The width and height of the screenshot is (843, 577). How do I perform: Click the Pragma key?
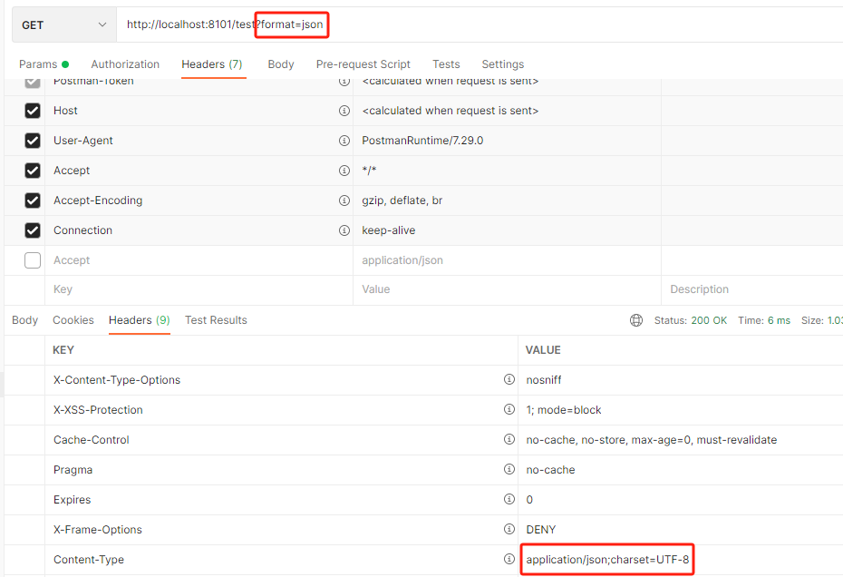pyautogui.click(x=73, y=470)
